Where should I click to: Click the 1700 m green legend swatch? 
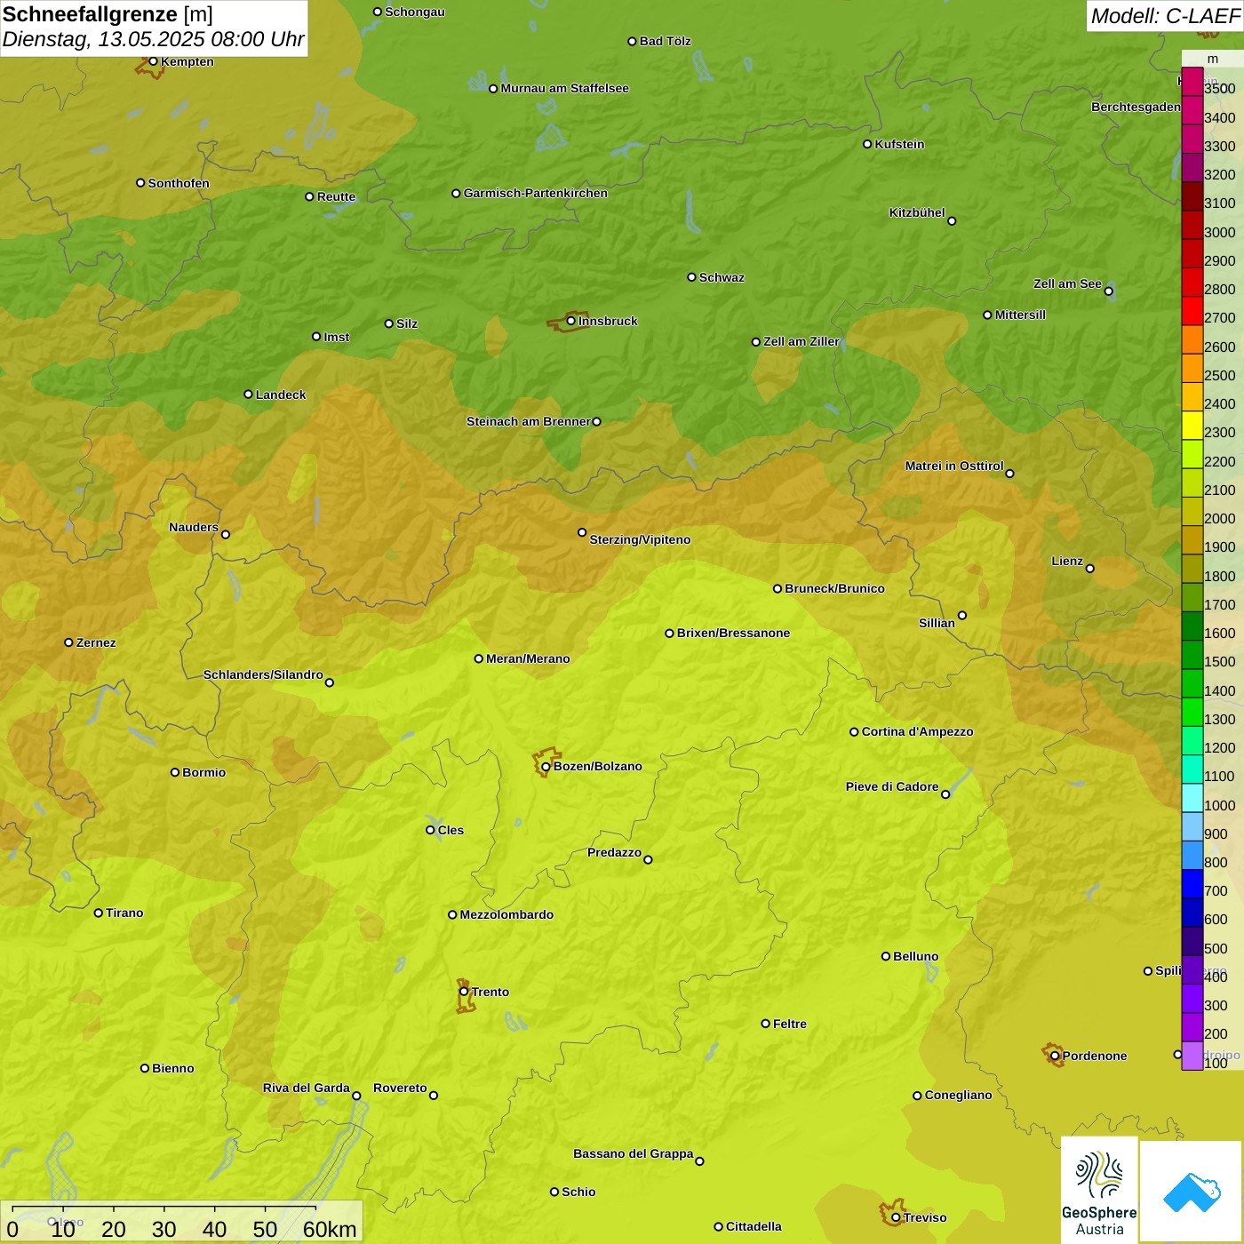[x=1192, y=597]
